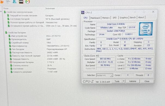Open the Memory tab in CPU-Z

click(x=106, y=18)
